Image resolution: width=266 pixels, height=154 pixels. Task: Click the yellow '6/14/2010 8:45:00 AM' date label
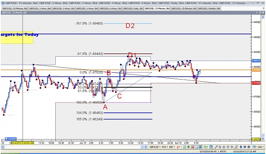coord(23,143)
